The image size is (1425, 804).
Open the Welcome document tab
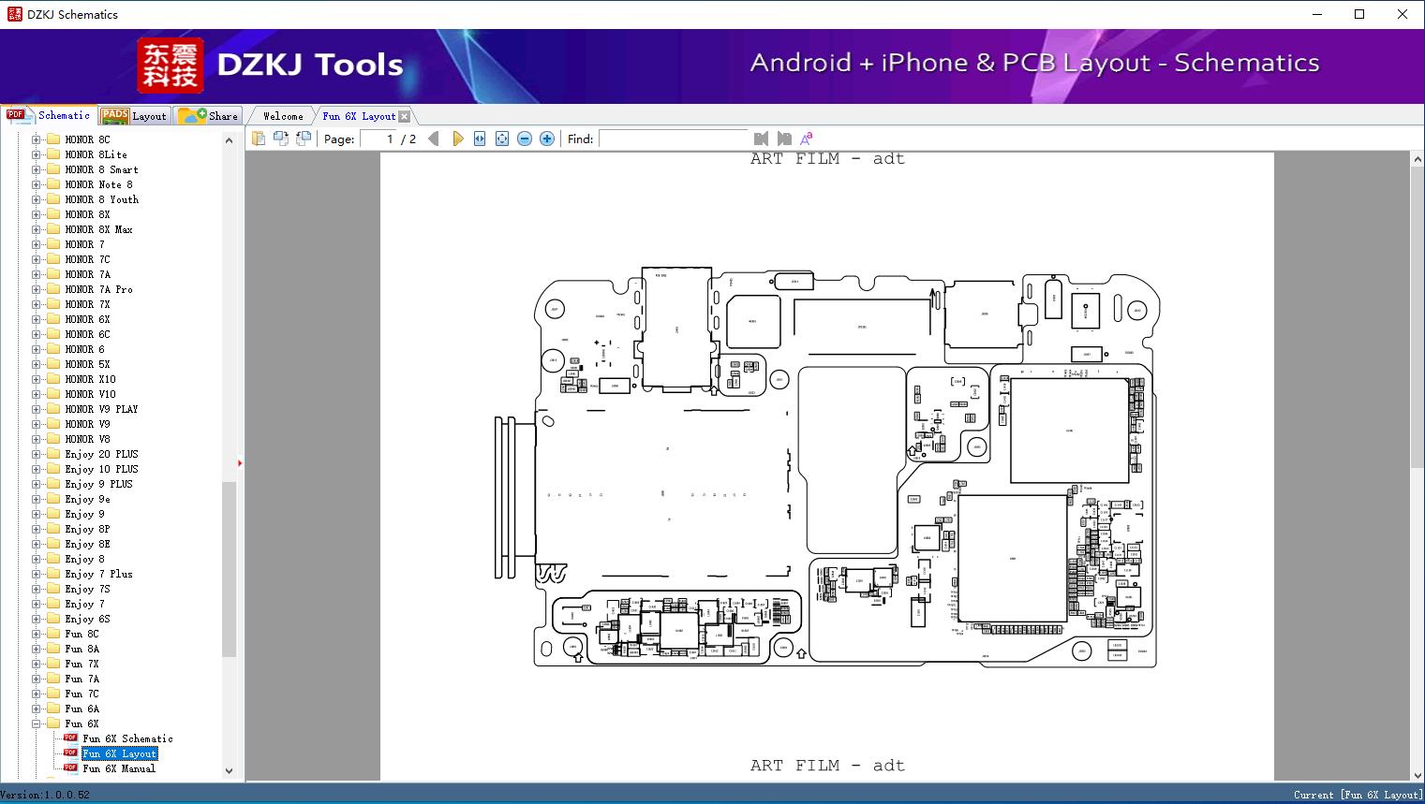pos(283,116)
